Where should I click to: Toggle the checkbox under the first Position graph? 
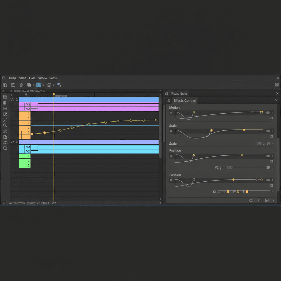[272, 161]
